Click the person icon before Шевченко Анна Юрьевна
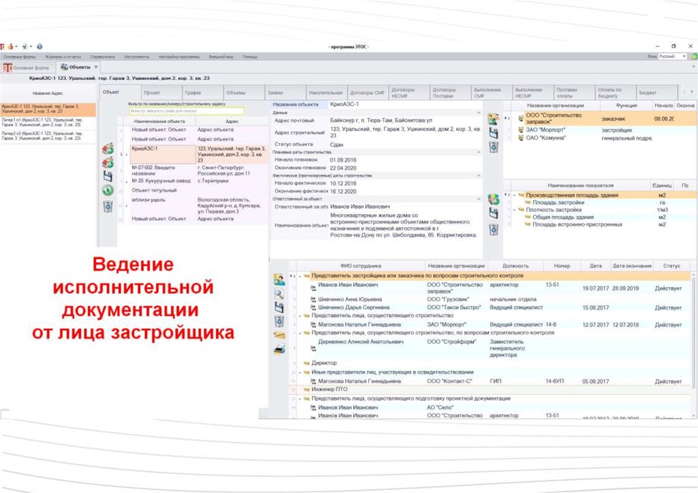 [314, 300]
